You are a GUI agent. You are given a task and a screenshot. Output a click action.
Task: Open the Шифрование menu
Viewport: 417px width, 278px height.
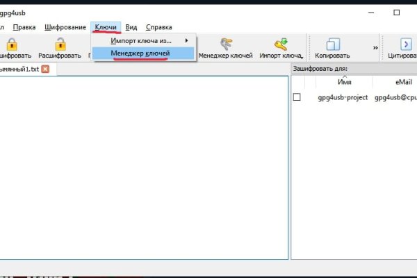click(x=64, y=27)
